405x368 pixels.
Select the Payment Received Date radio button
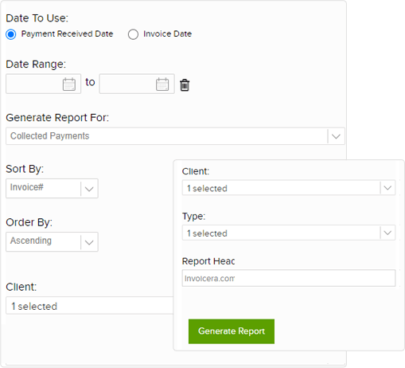pos(11,34)
